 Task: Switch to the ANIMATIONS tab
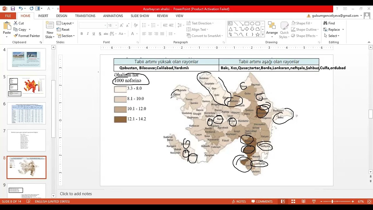click(x=113, y=16)
